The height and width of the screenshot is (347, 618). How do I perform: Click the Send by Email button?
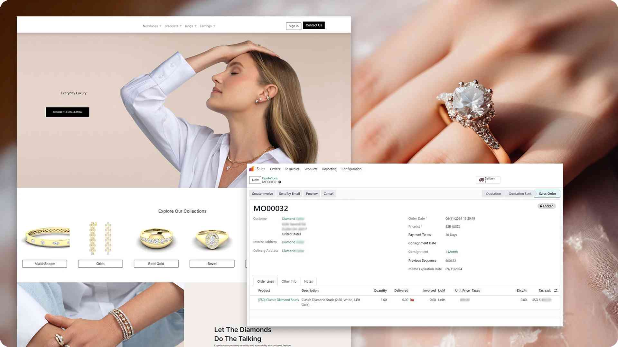point(289,193)
